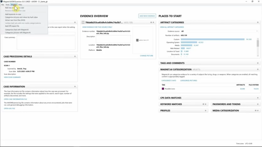Screen dimensions: 262x147
Task: Click the Operating System artifacts bar
Action: pyautogui.click(x=189, y=42)
